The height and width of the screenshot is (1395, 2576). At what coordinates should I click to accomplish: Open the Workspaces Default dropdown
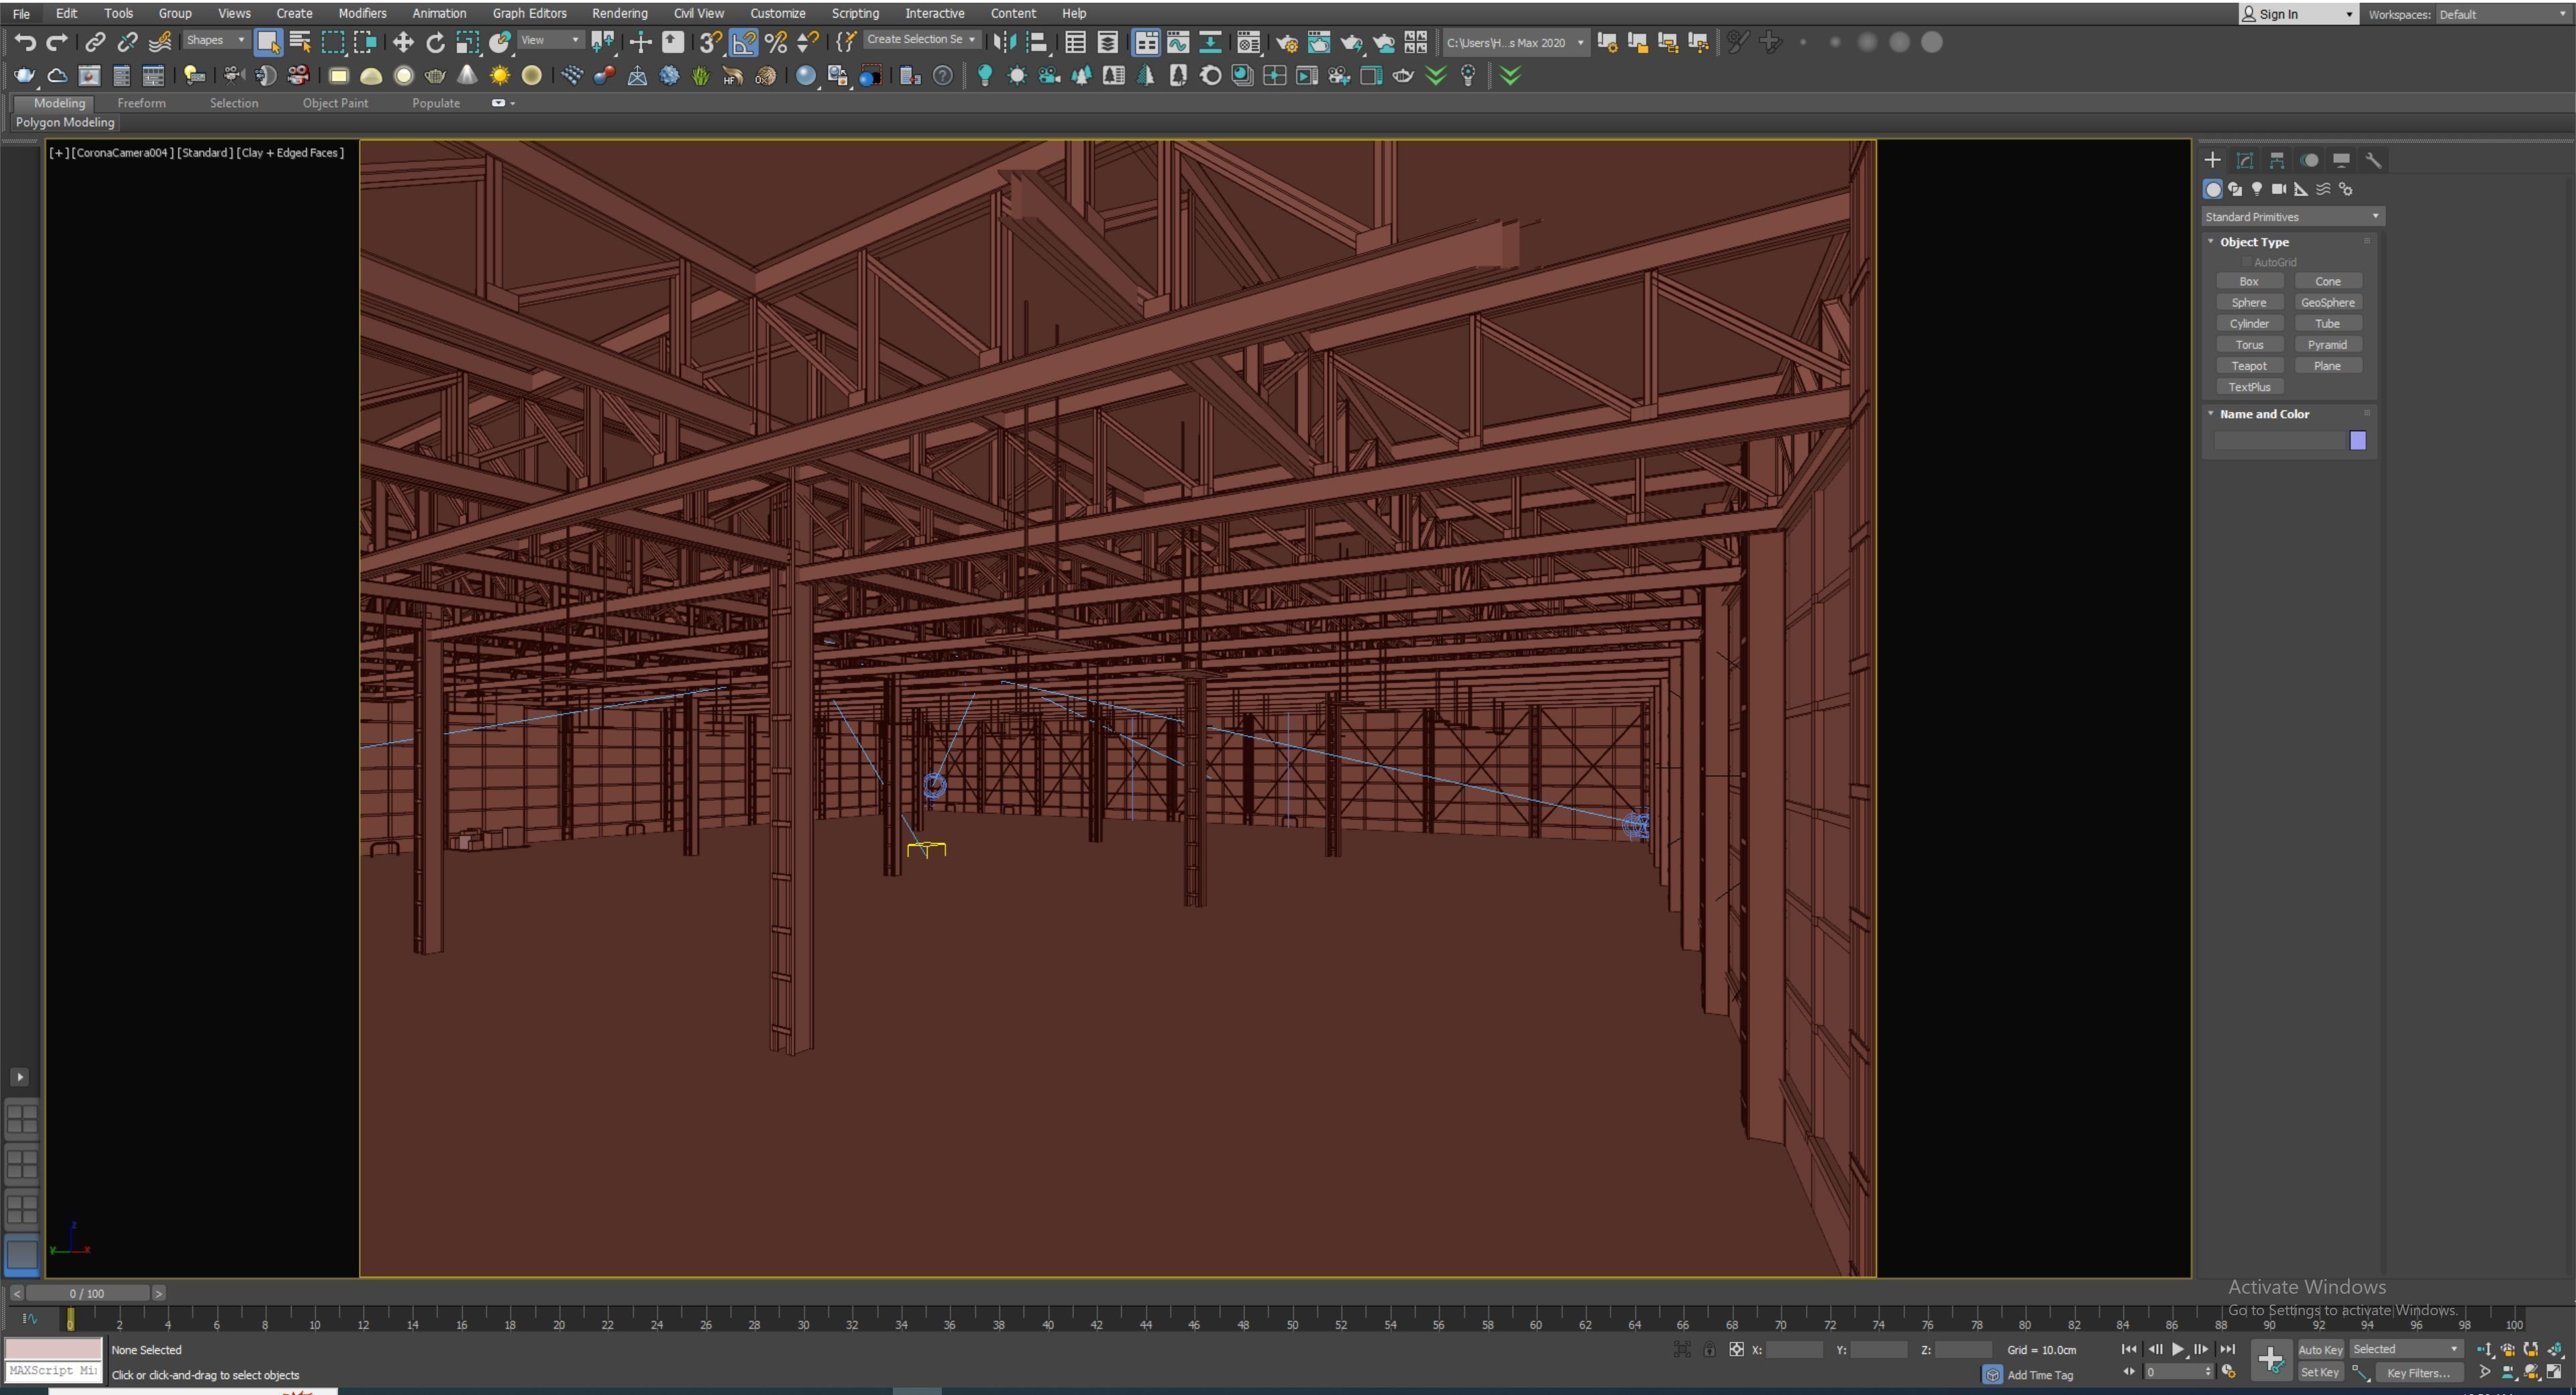2503,14
